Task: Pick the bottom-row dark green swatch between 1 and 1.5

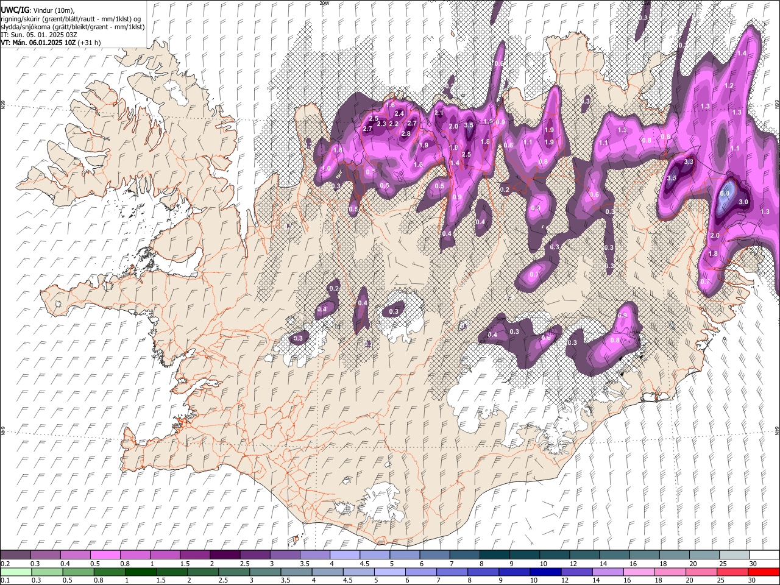Action: pyautogui.click(x=141, y=572)
